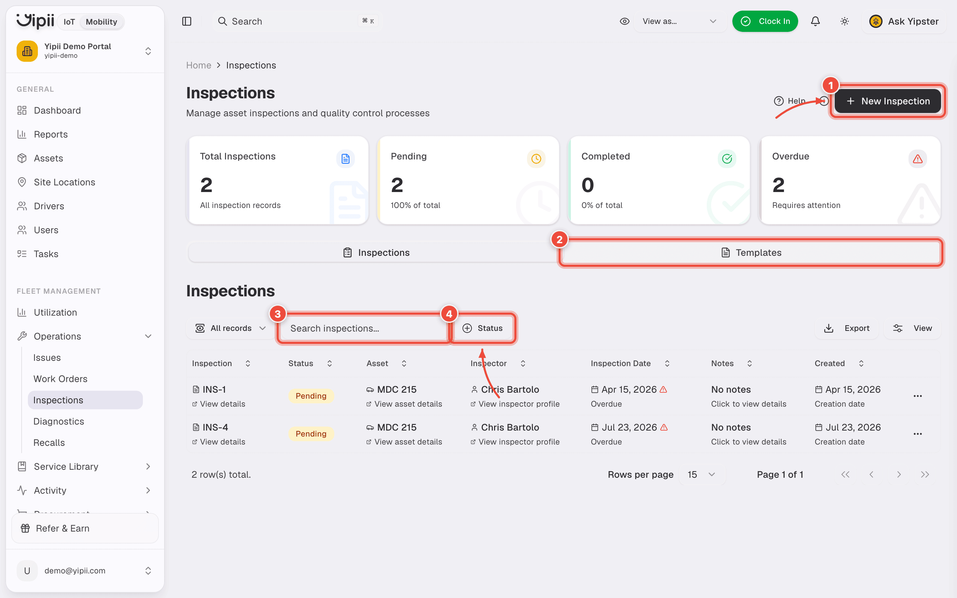Click the top Search field

point(297,21)
